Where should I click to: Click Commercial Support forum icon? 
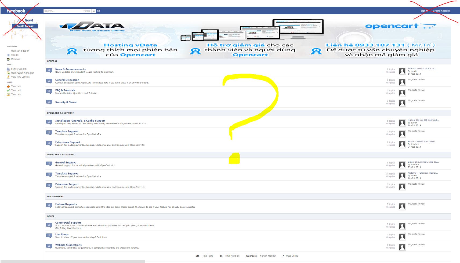[49, 225]
